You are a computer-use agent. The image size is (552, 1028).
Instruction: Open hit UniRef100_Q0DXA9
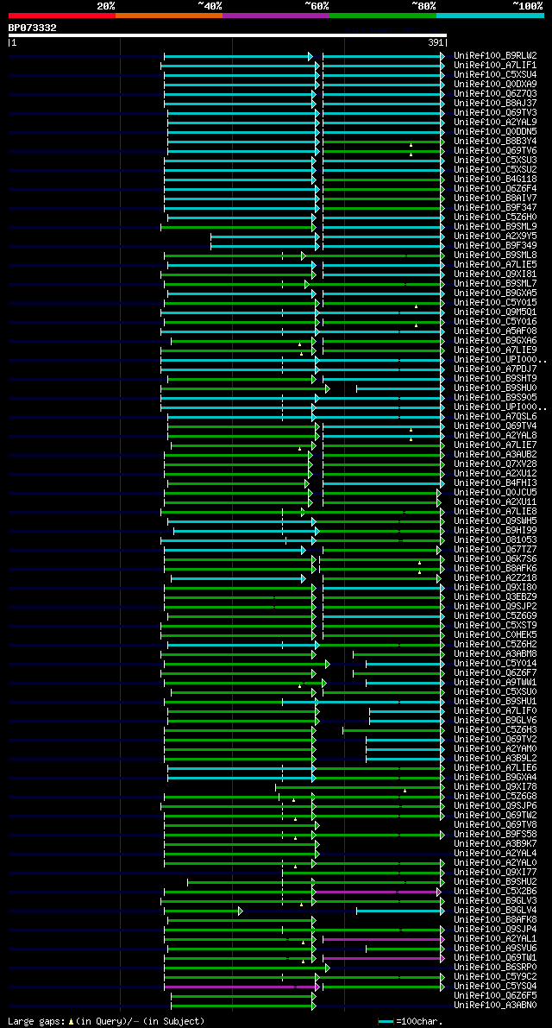(x=495, y=85)
